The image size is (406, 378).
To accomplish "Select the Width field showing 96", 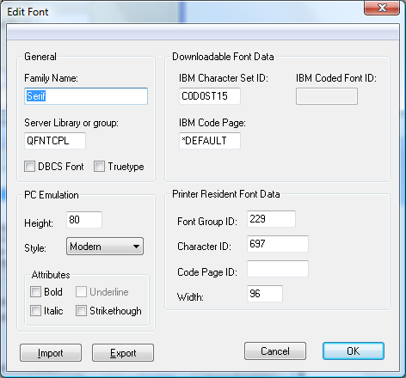I will pyautogui.click(x=265, y=294).
